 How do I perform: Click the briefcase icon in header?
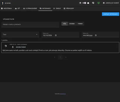88,3
